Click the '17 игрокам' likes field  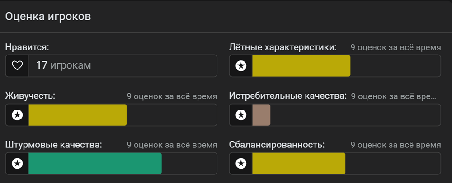click(111, 66)
